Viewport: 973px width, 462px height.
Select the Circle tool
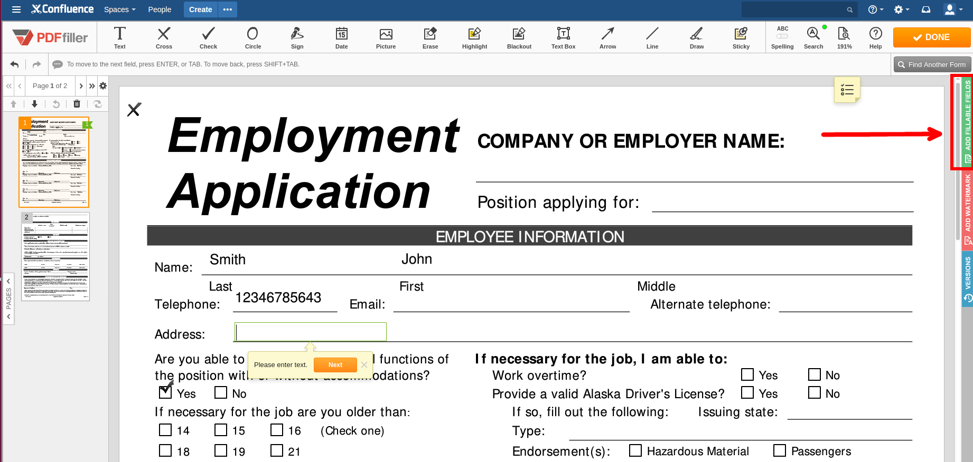252,37
